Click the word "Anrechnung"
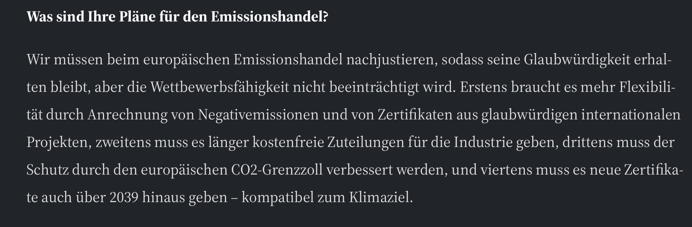Image resolution: width=692 pixels, height=227 pixels. tap(127, 115)
